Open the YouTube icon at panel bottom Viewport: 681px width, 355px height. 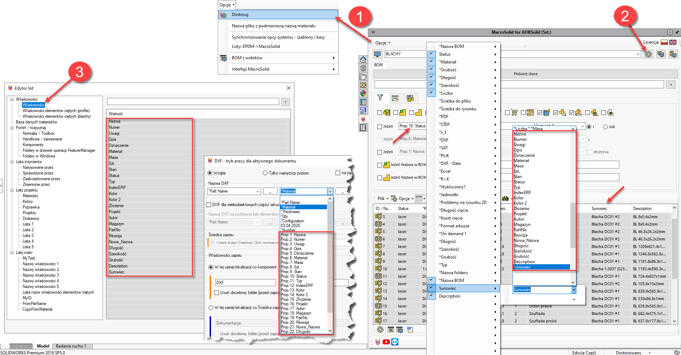coord(386,342)
